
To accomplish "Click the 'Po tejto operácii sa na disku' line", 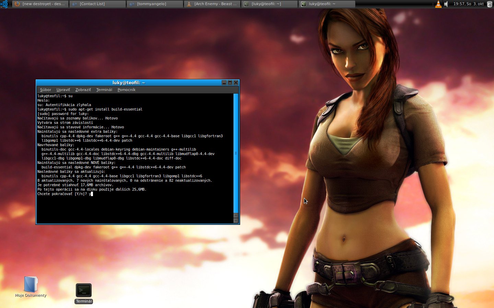I will tap(92, 189).
